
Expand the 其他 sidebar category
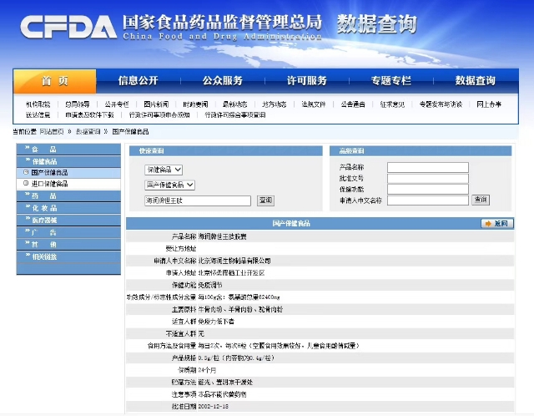pos(68,245)
